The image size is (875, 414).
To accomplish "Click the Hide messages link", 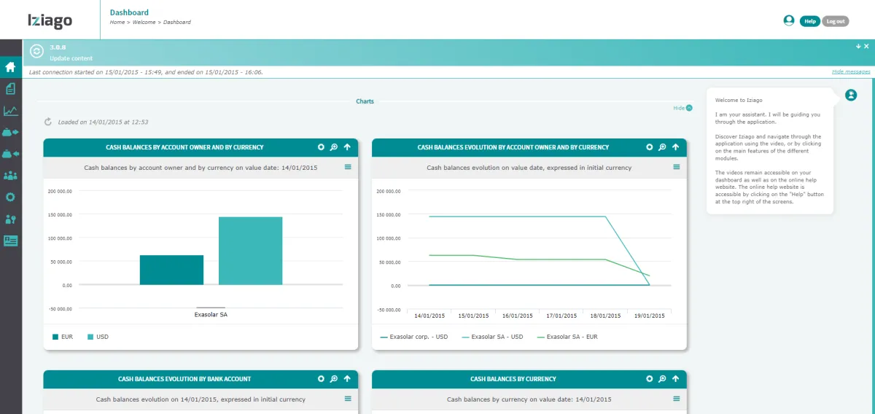I will [x=850, y=71].
